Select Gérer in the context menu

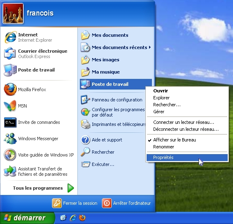(187, 112)
